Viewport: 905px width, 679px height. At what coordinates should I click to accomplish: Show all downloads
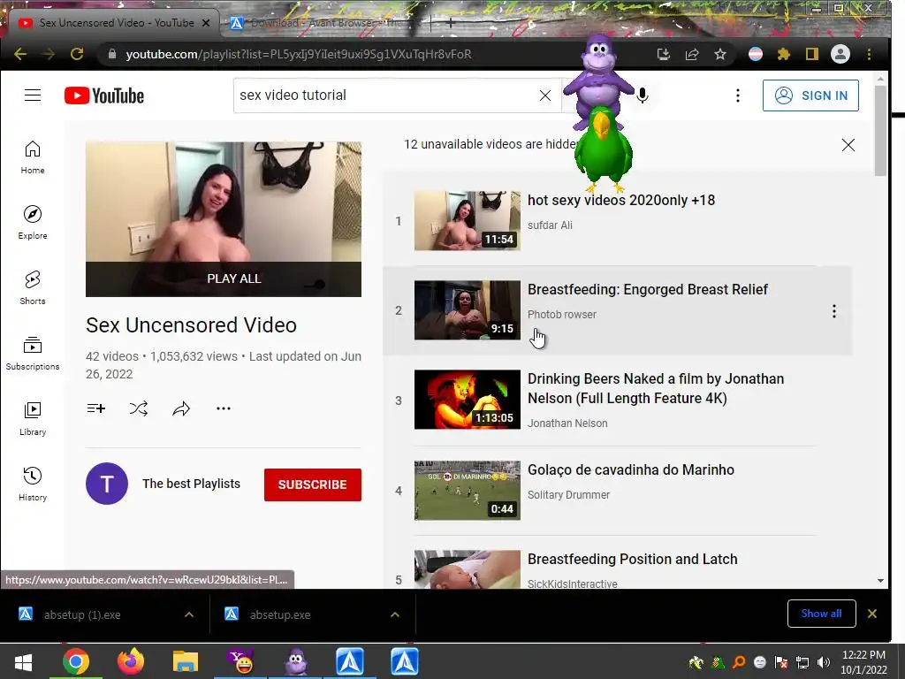[x=821, y=614]
